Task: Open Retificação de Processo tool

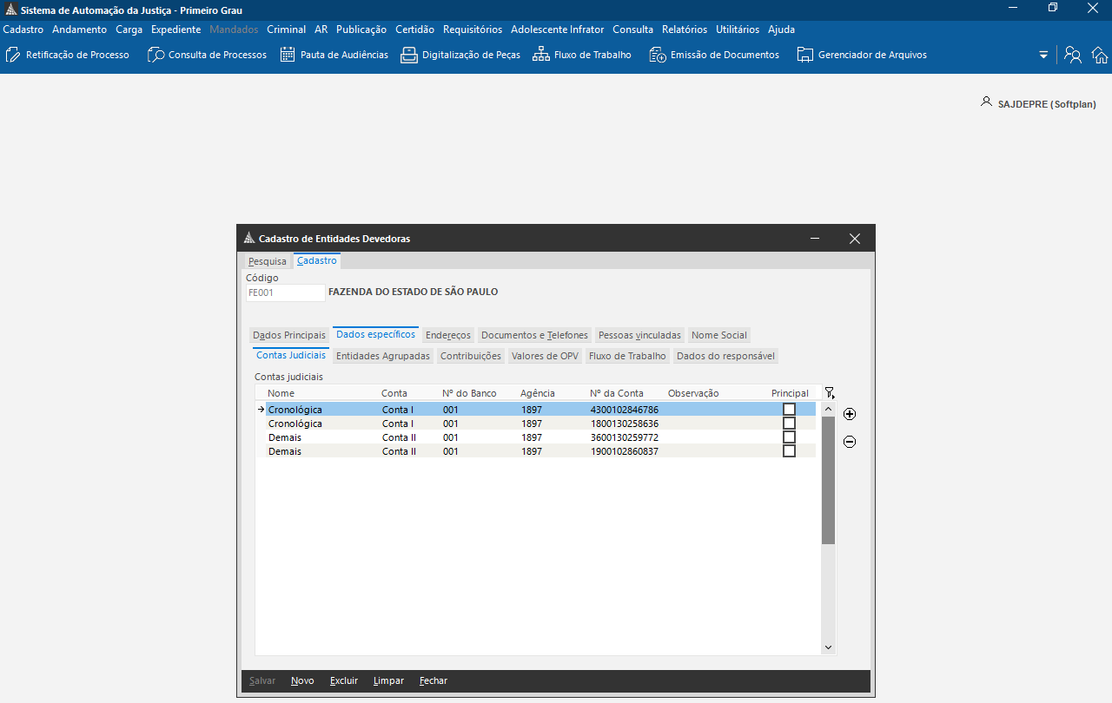Action: [x=68, y=55]
